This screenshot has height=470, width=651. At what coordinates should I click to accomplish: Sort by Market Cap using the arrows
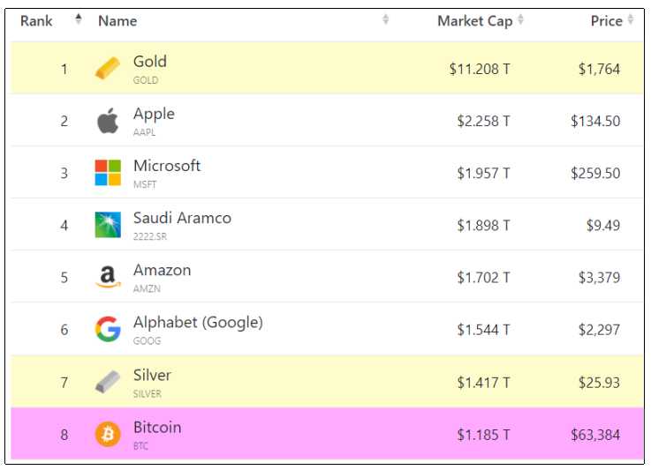(520, 19)
